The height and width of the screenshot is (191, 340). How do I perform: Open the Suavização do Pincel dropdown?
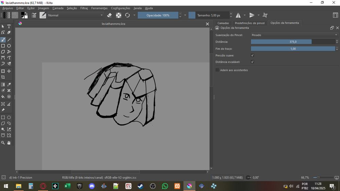pos(294,35)
